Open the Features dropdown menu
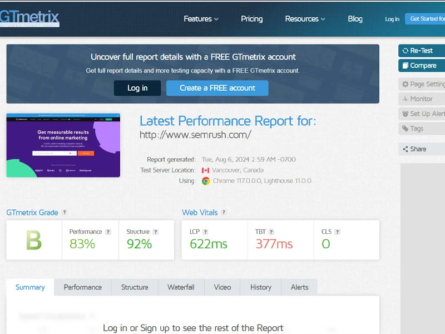This screenshot has height=334, width=445. click(201, 19)
